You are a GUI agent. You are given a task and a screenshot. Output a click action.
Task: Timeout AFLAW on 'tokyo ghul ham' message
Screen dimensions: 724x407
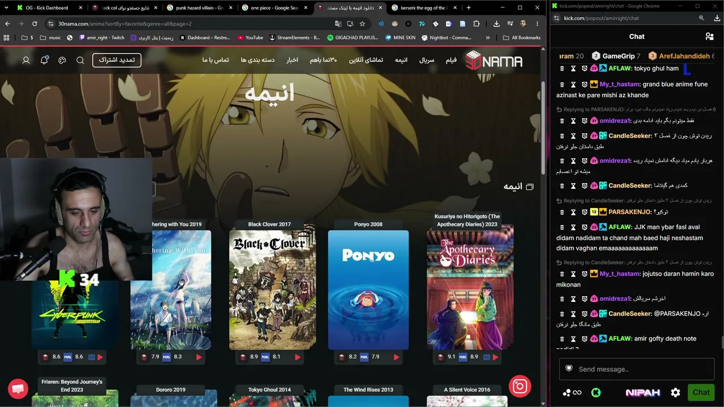(x=573, y=68)
